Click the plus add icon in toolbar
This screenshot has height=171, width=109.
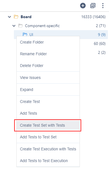83,6
